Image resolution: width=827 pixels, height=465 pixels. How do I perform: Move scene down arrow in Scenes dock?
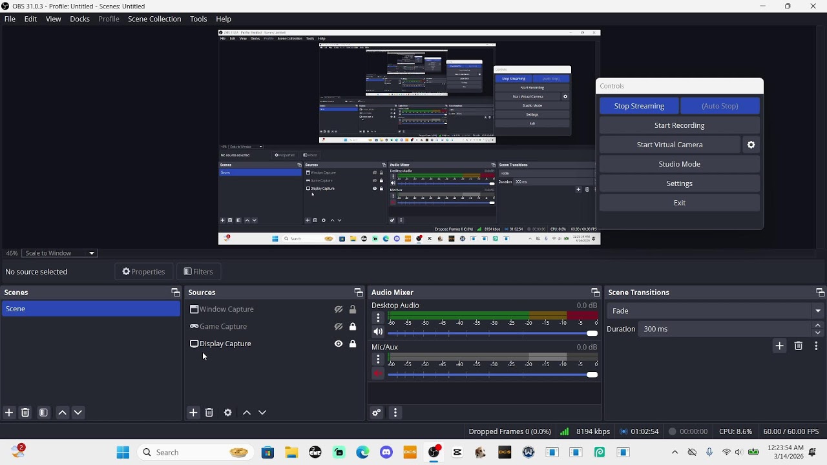coord(78,413)
